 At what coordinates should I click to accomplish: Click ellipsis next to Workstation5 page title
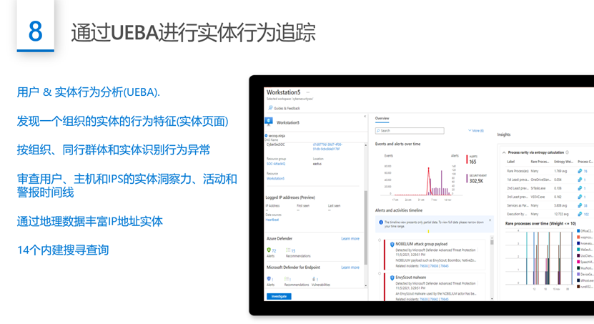(x=308, y=92)
